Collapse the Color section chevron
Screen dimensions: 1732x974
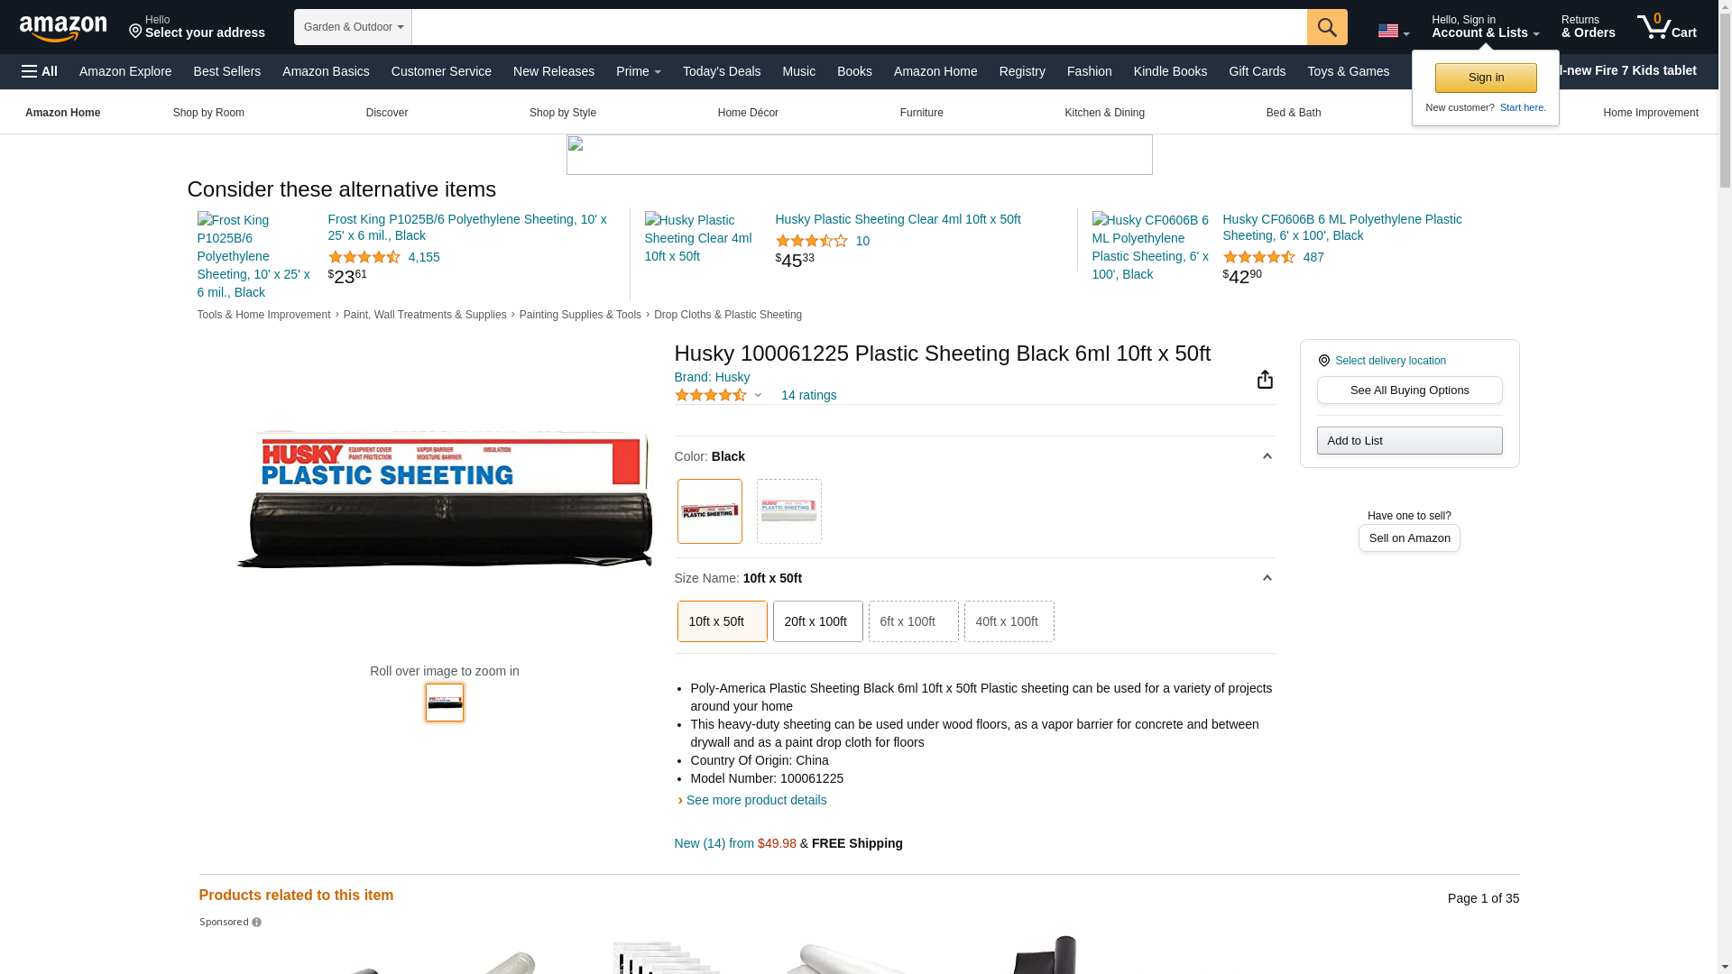(1267, 456)
